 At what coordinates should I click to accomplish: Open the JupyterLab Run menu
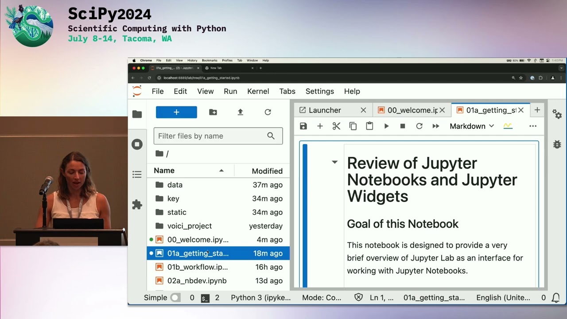(x=230, y=91)
